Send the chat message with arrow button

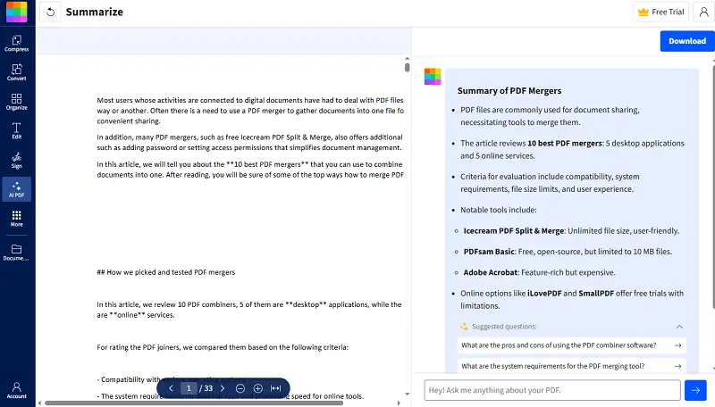pos(695,390)
